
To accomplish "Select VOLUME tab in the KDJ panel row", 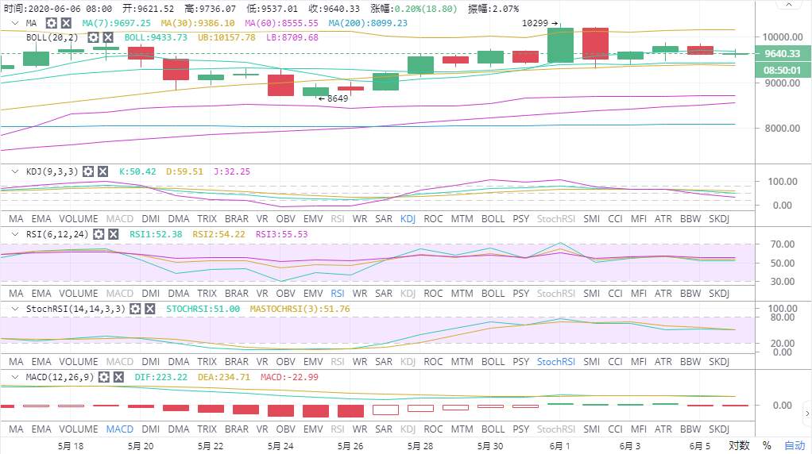I will [x=78, y=219].
